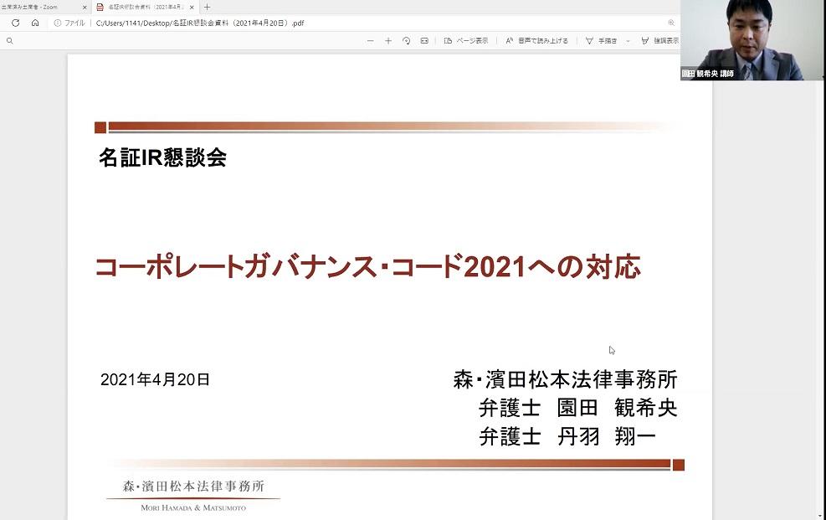Close the 名証IR懇談会資料 PDF tab
The height and width of the screenshot is (520, 826).
pos(192,8)
